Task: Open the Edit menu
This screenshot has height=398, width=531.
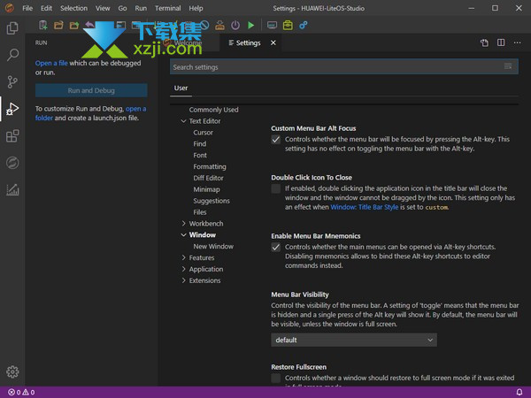Action: point(46,8)
